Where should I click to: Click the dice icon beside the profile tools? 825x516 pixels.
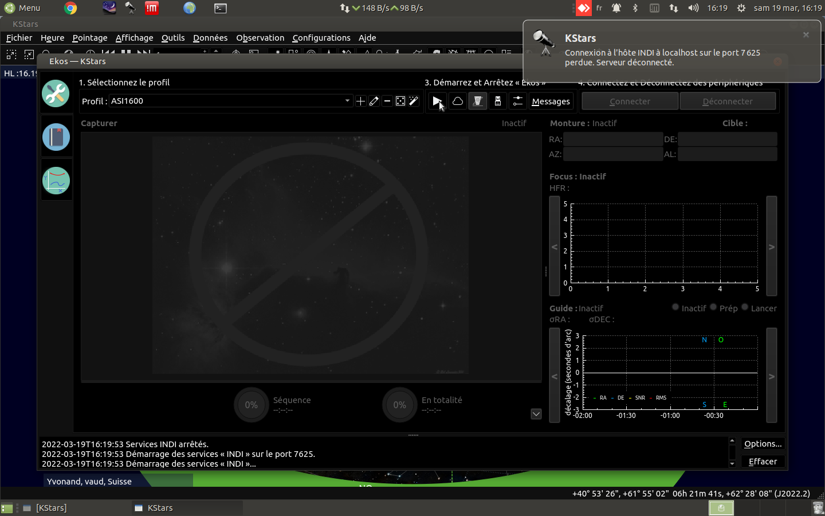[400, 101]
